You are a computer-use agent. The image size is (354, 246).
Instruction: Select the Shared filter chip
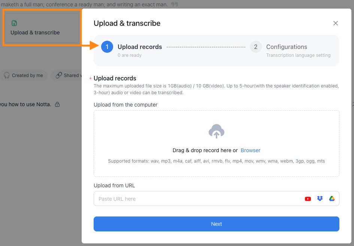pyautogui.click(x=66, y=75)
